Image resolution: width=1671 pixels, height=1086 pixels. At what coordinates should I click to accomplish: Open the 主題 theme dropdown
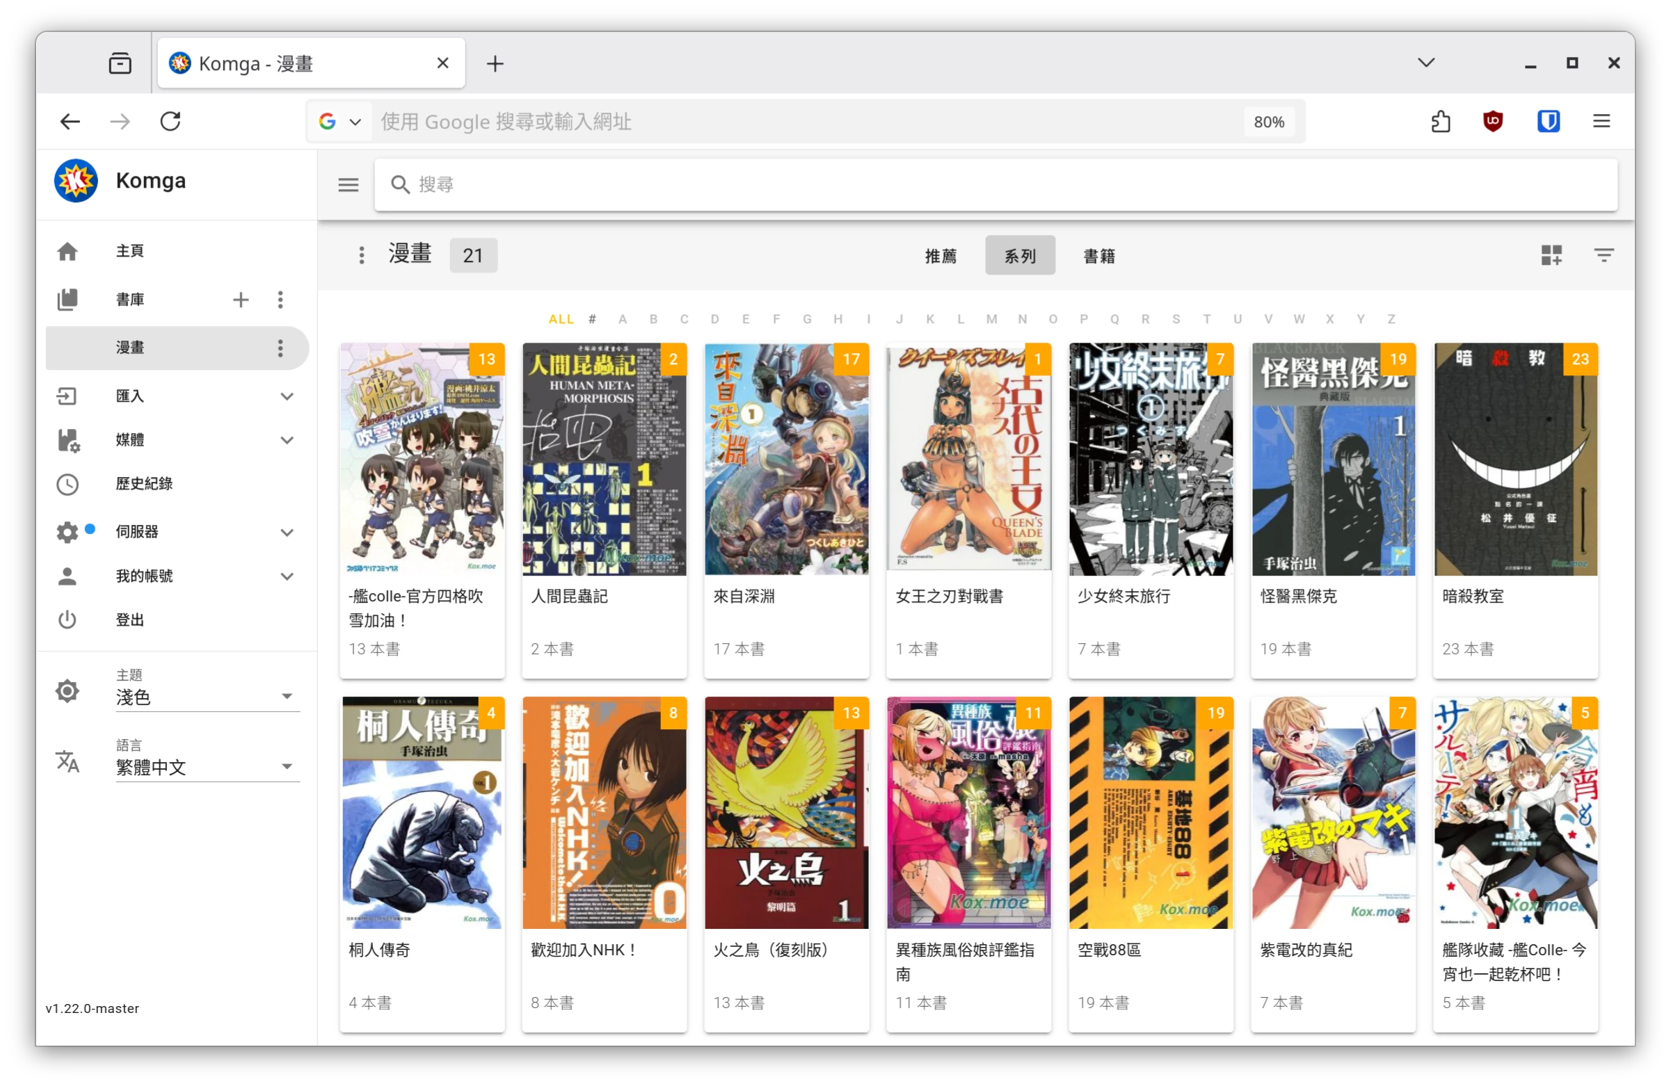click(x=208, y=697)
